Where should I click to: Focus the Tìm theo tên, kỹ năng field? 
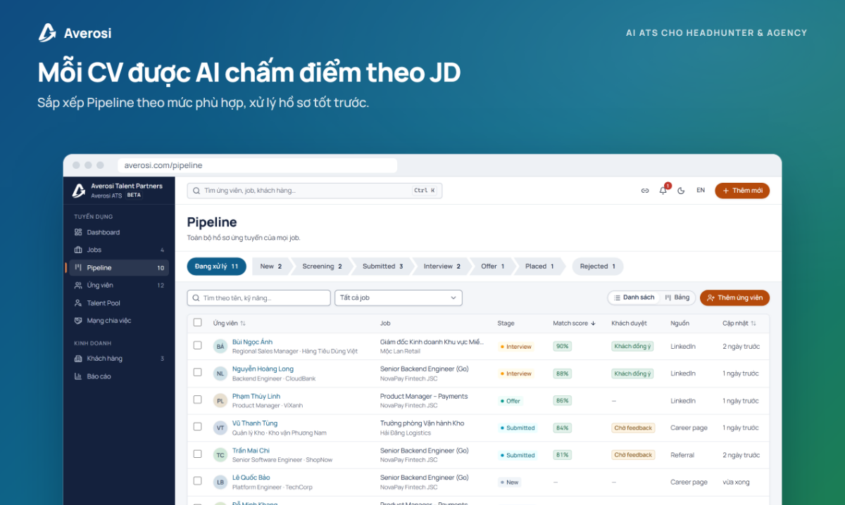pos(258,298)
